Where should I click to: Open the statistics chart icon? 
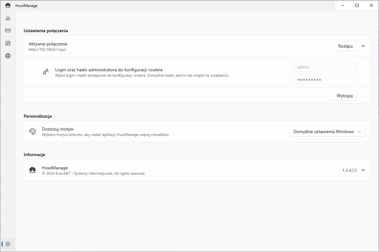[x=8, y=43]
